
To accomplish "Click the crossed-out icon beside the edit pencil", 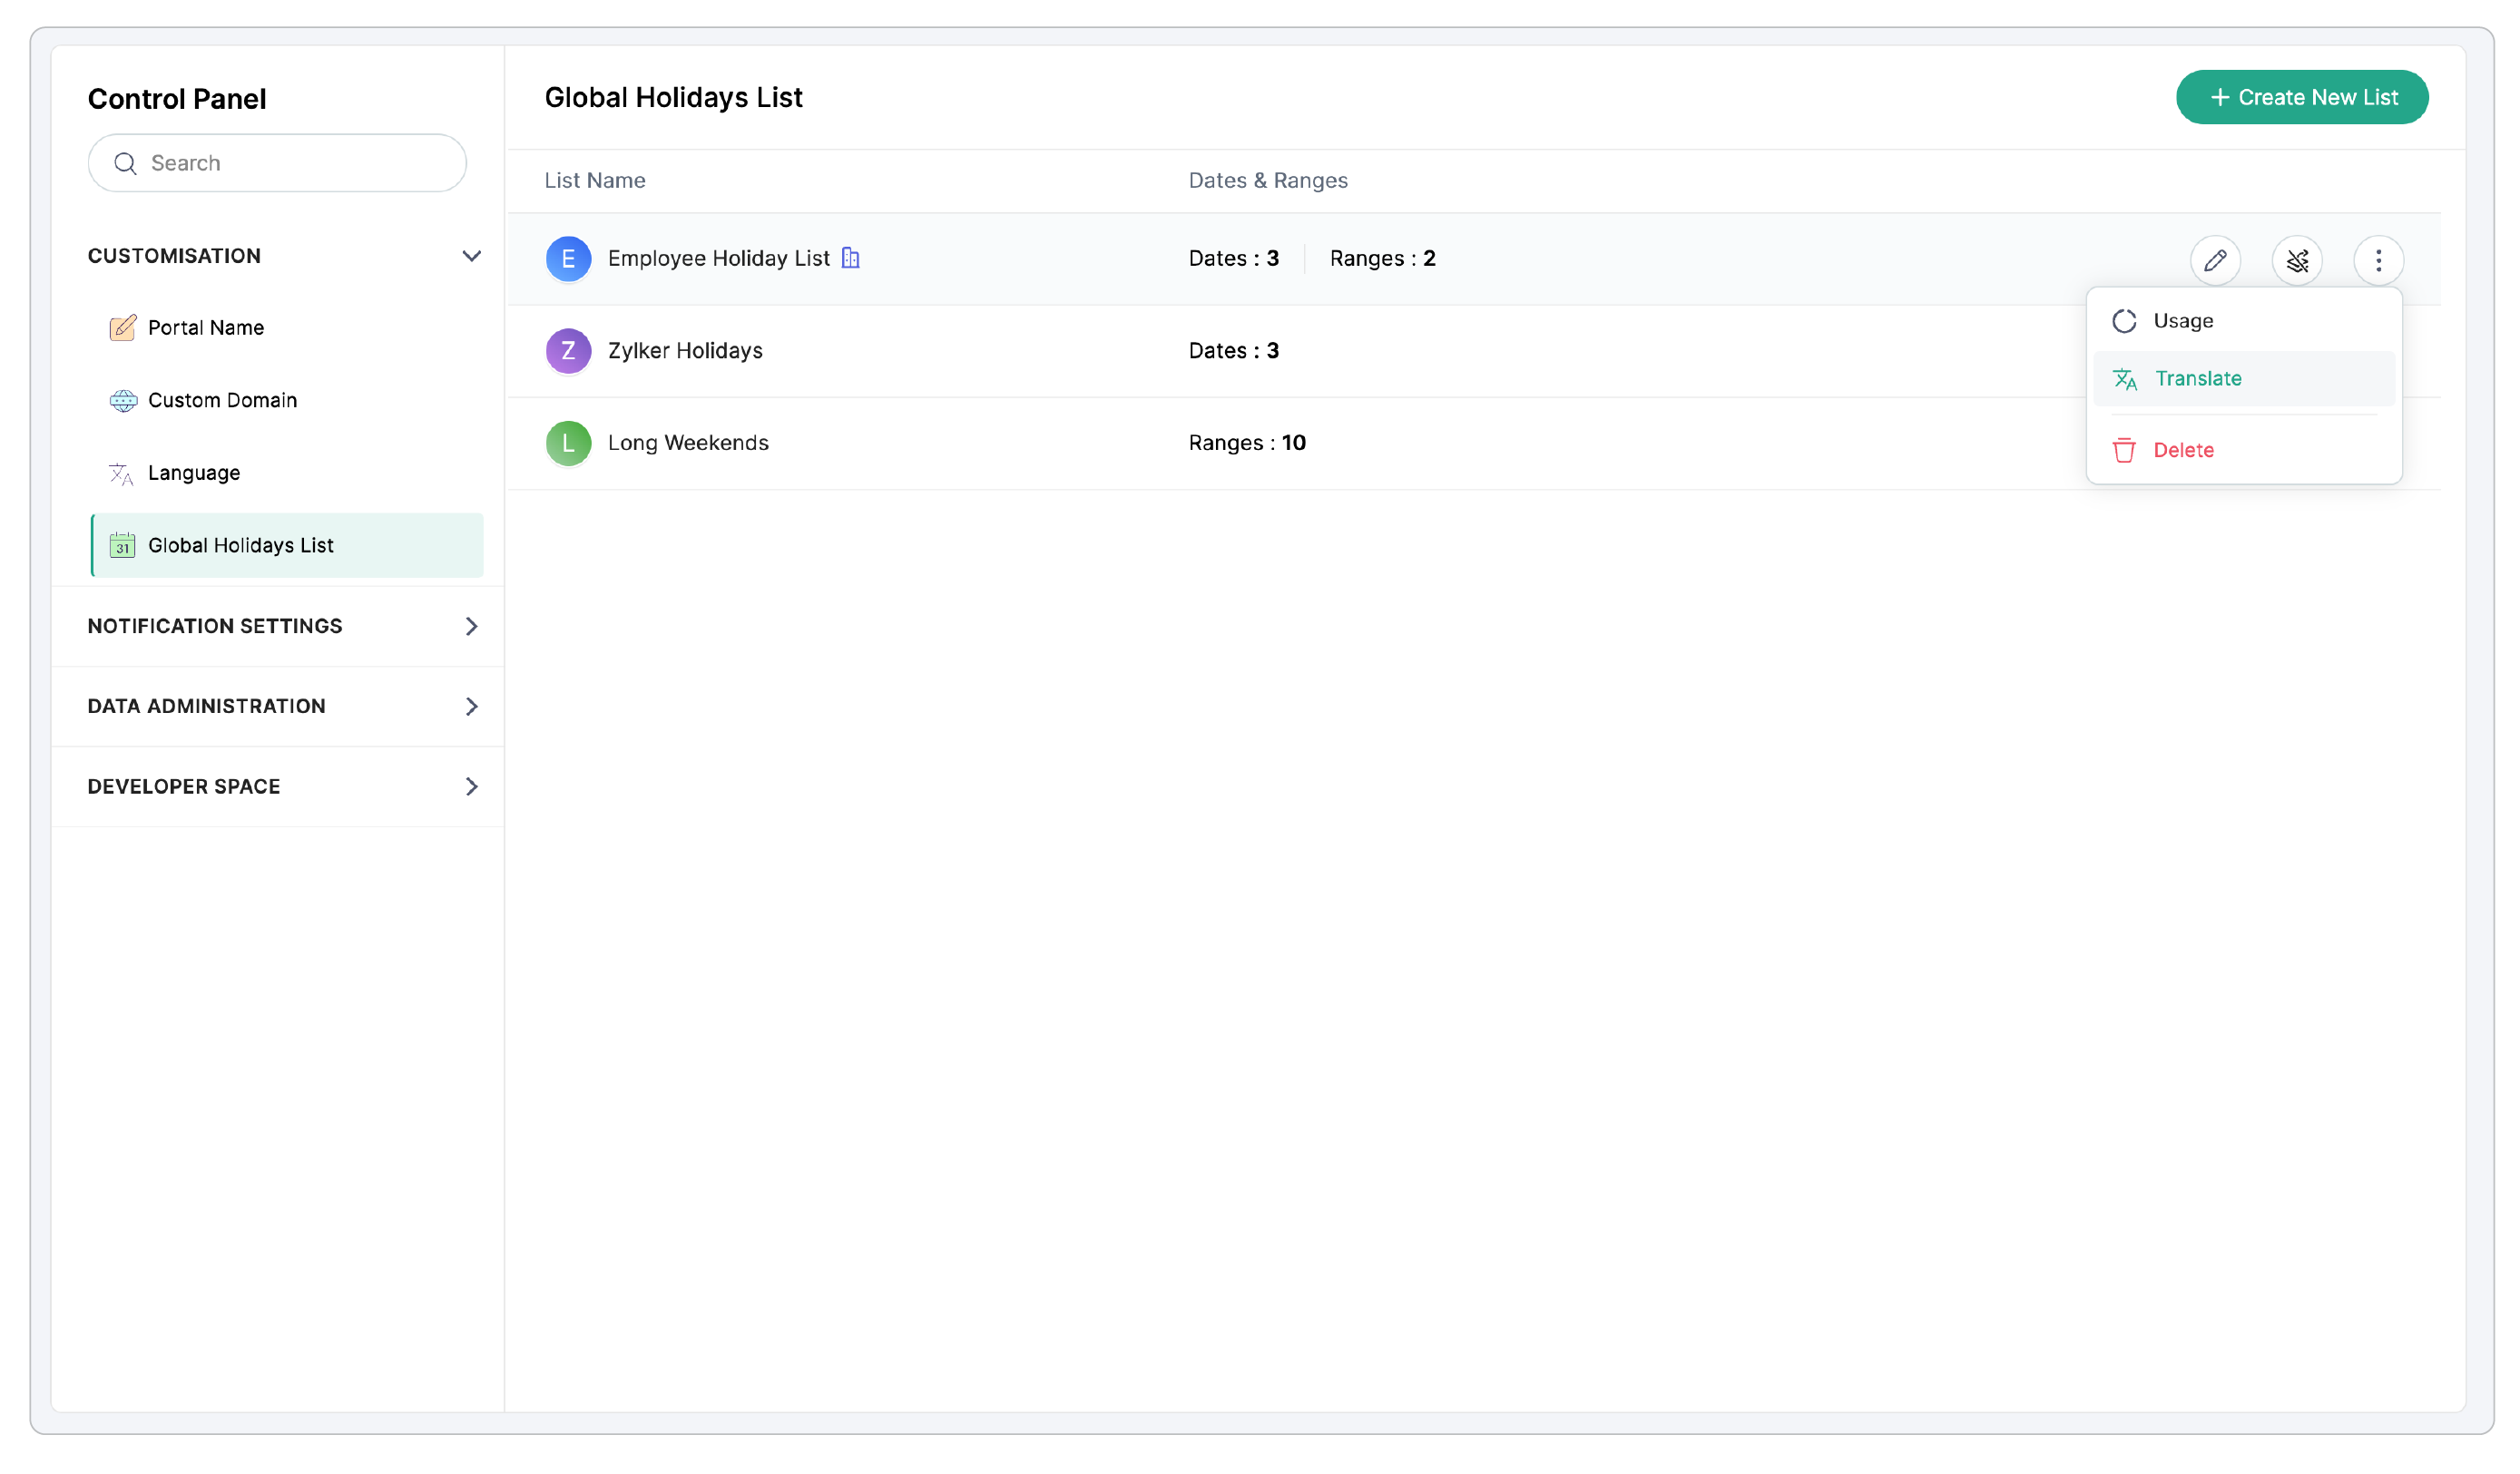I will pyautogui.click(x=2296, y=259).
